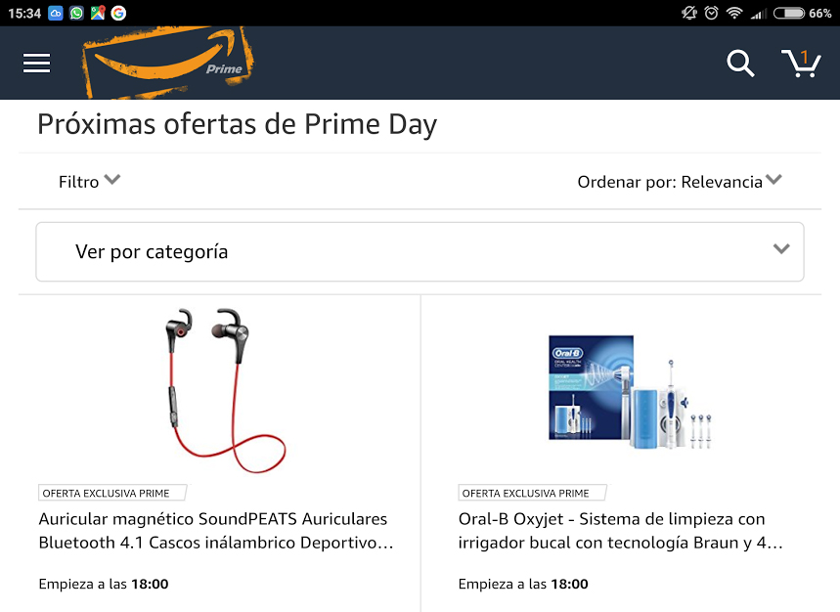Viewport: 840px width, 612px height.
Task: Expand the Filtro dropdown
Action: pos(89,182)
